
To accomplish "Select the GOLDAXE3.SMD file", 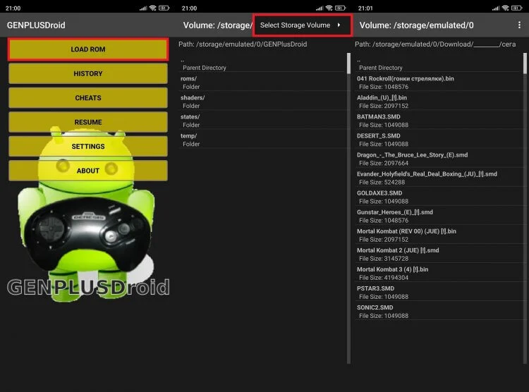I will point(439,197).
